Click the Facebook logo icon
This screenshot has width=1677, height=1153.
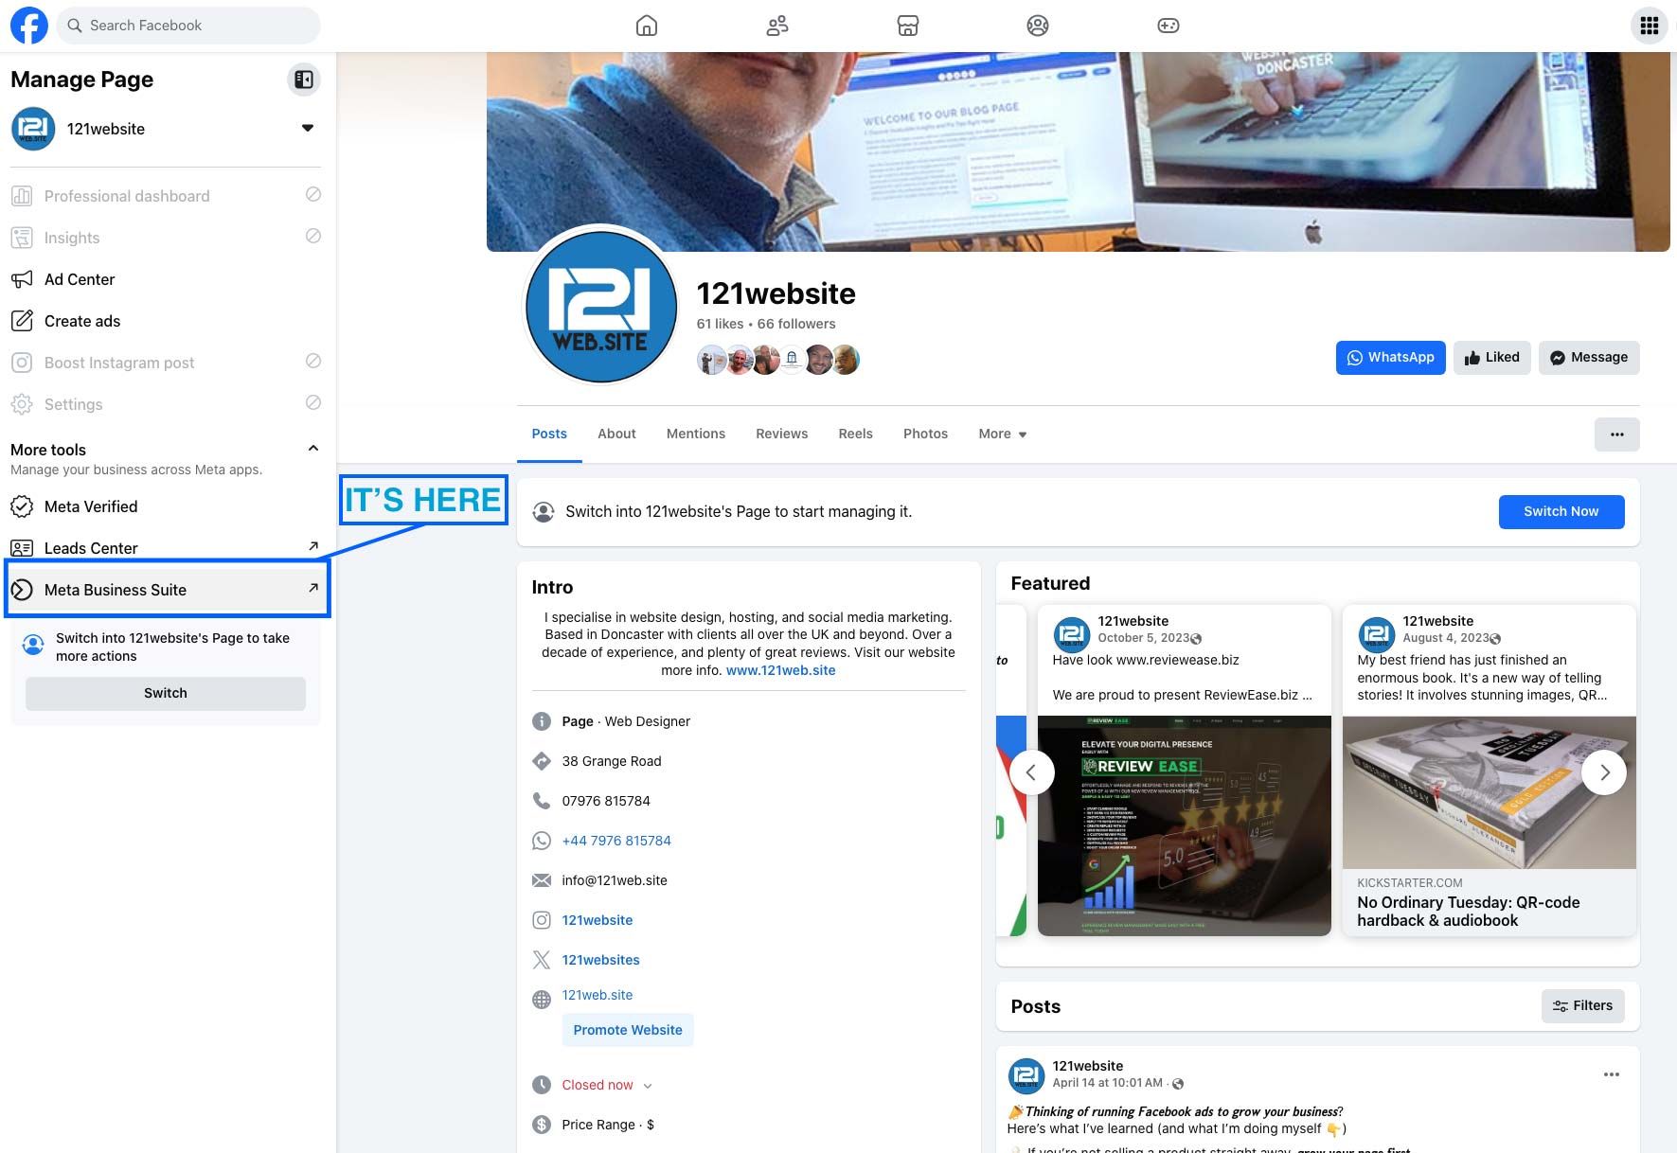28,26
